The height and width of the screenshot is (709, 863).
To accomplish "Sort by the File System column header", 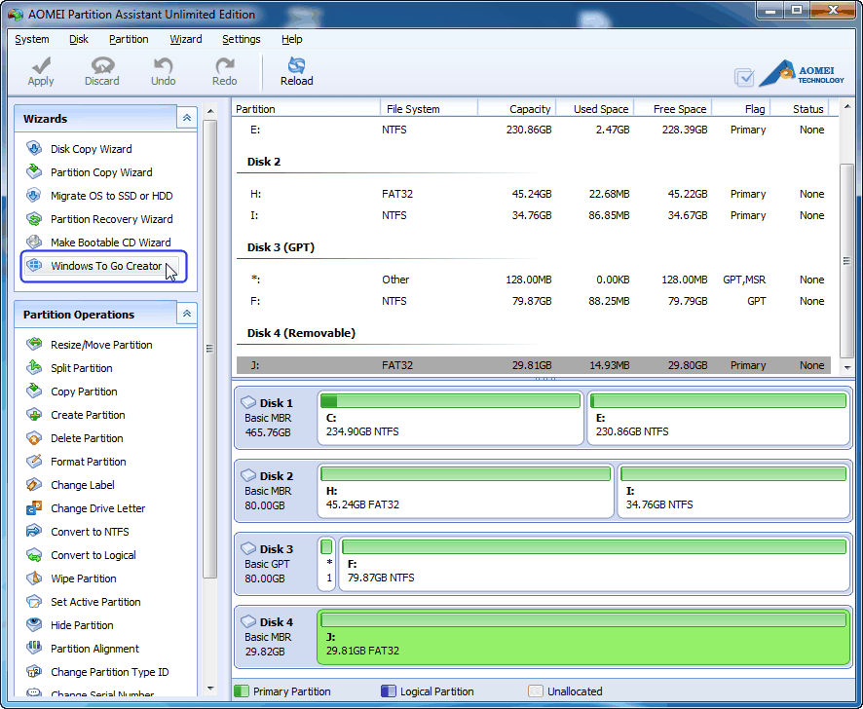I will (x=430, y=109).
